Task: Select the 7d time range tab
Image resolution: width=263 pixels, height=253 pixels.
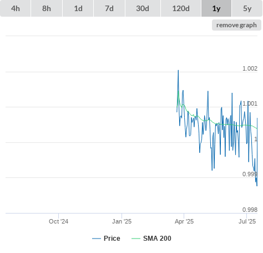Action: point(109,8)
